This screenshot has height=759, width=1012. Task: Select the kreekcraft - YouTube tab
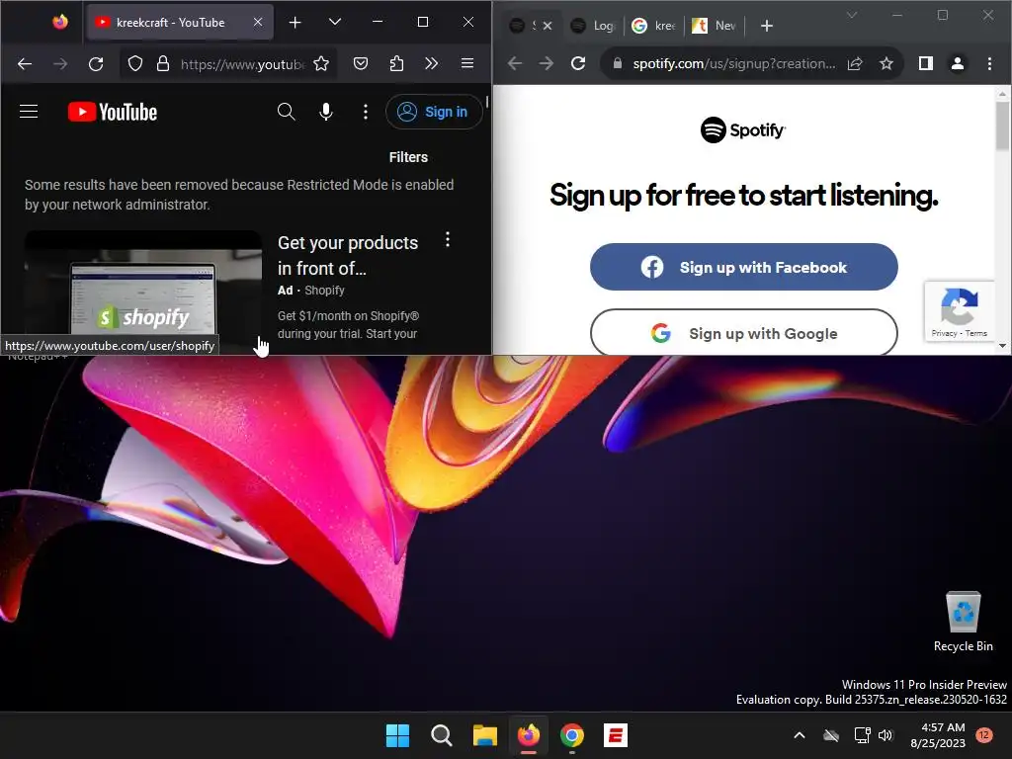tap(180, 22)
